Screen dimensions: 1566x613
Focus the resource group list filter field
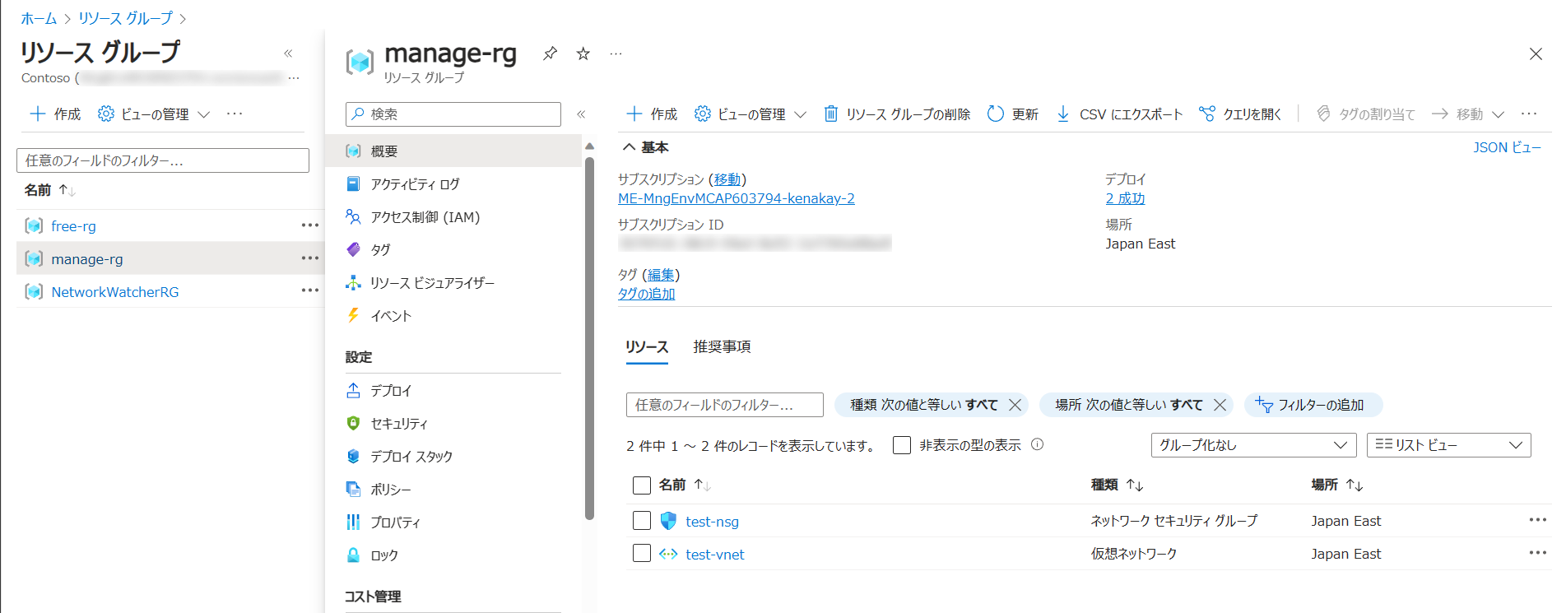click(x=163, y=160)
